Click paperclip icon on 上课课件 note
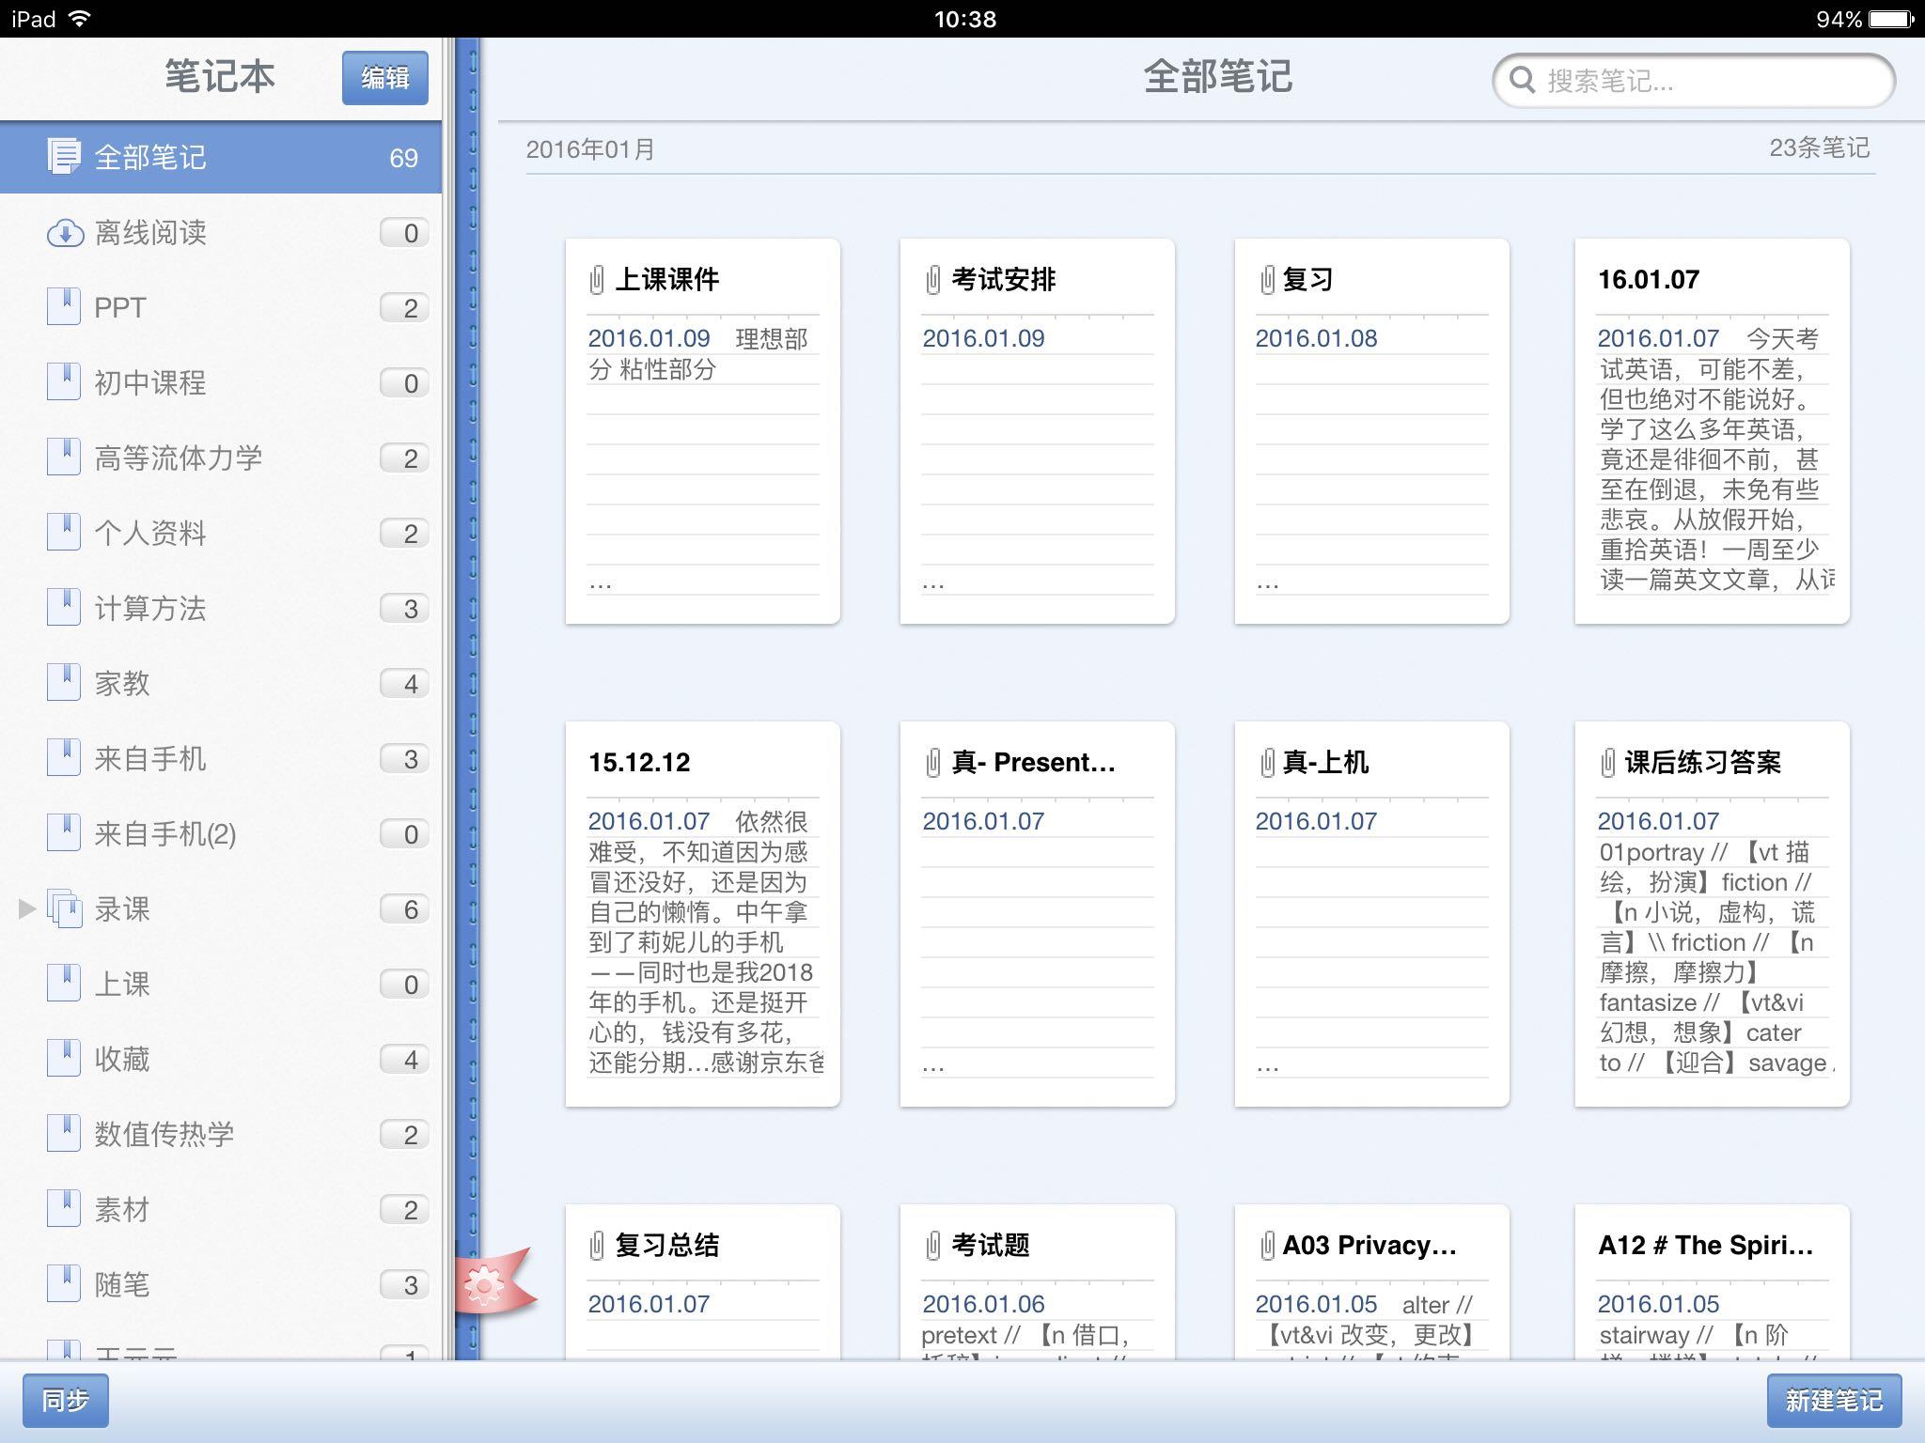This screenshot has height=1443, width=1925. coord(597,280)
